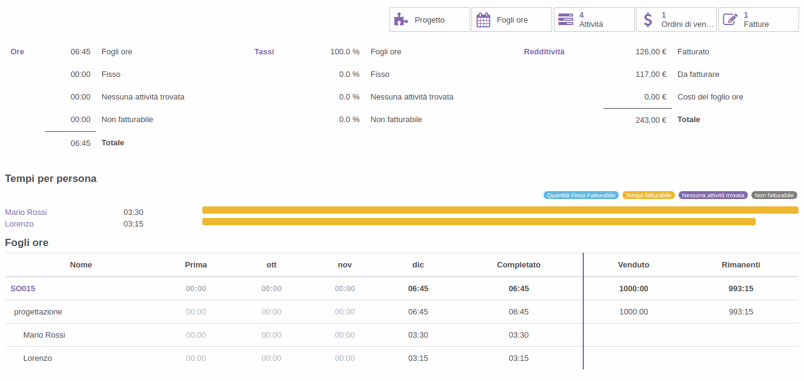Open the Progetto stat button

[x=430, y=20]
